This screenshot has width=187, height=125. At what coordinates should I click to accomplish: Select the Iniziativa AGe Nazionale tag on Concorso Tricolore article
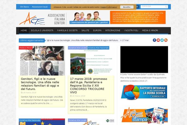click(98, 48)
